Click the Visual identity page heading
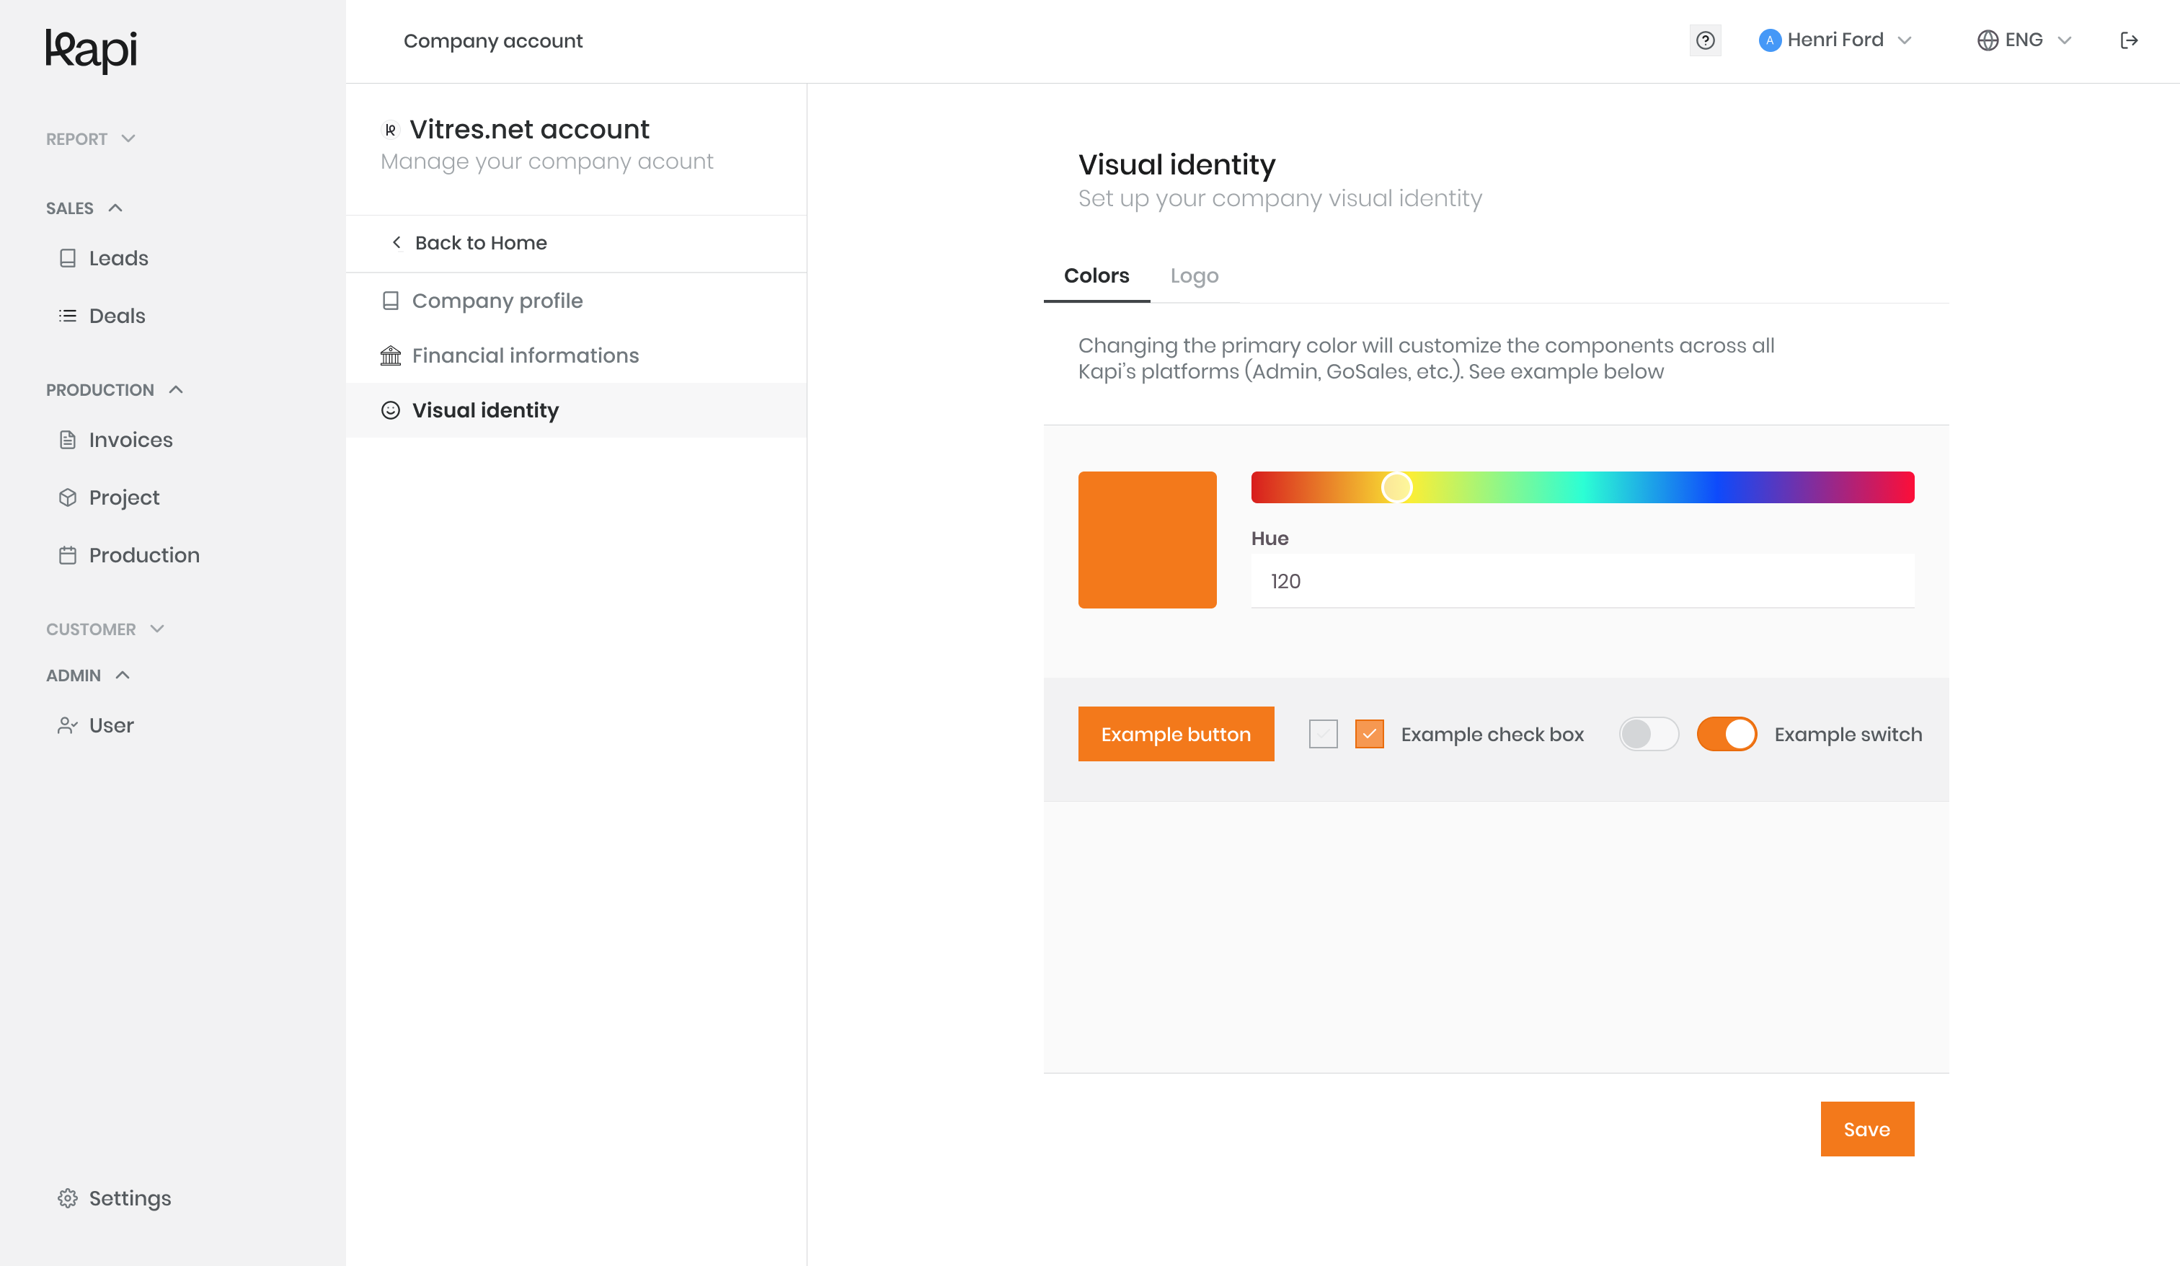2180x1266 pixels. click(x=1177, y=164)
